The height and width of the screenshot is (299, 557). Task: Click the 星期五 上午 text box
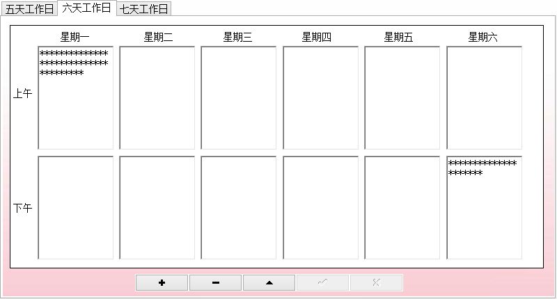point(402,98)
